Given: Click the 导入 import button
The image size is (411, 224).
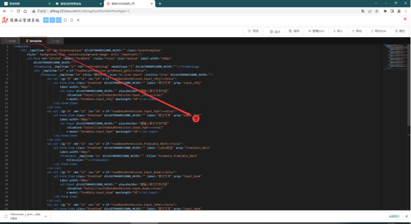Looking at the screenshot, I should 338,31.
